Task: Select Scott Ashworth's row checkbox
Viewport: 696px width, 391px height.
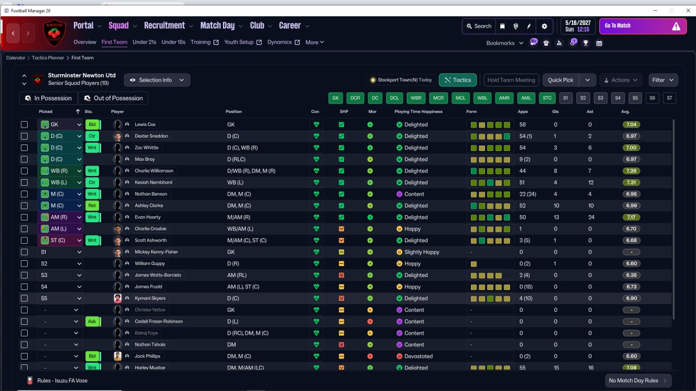Action: [x=24, y=241]
